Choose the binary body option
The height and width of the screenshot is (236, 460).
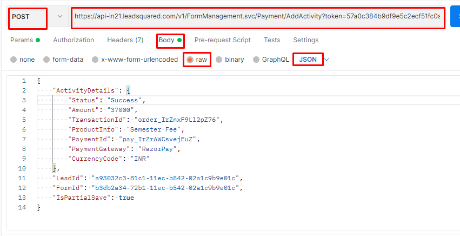pos(230,60)
